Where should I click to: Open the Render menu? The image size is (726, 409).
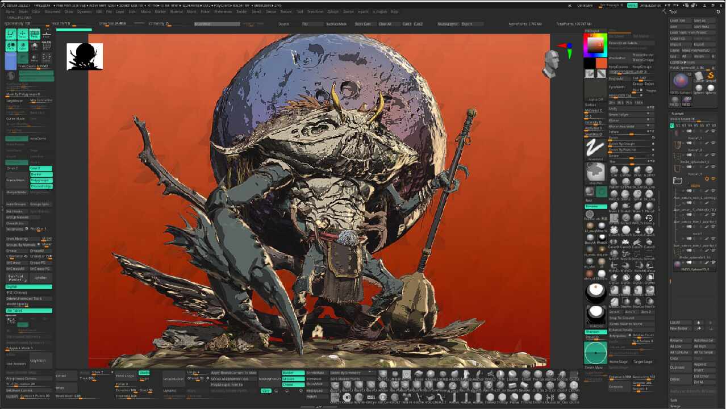(x=241, y=11)
